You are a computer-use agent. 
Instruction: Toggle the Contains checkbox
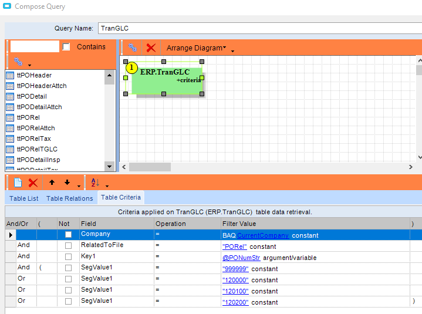coord(66,47)
